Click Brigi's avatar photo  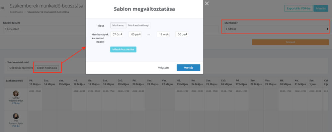pyautogui.click(x=16, y=116)
